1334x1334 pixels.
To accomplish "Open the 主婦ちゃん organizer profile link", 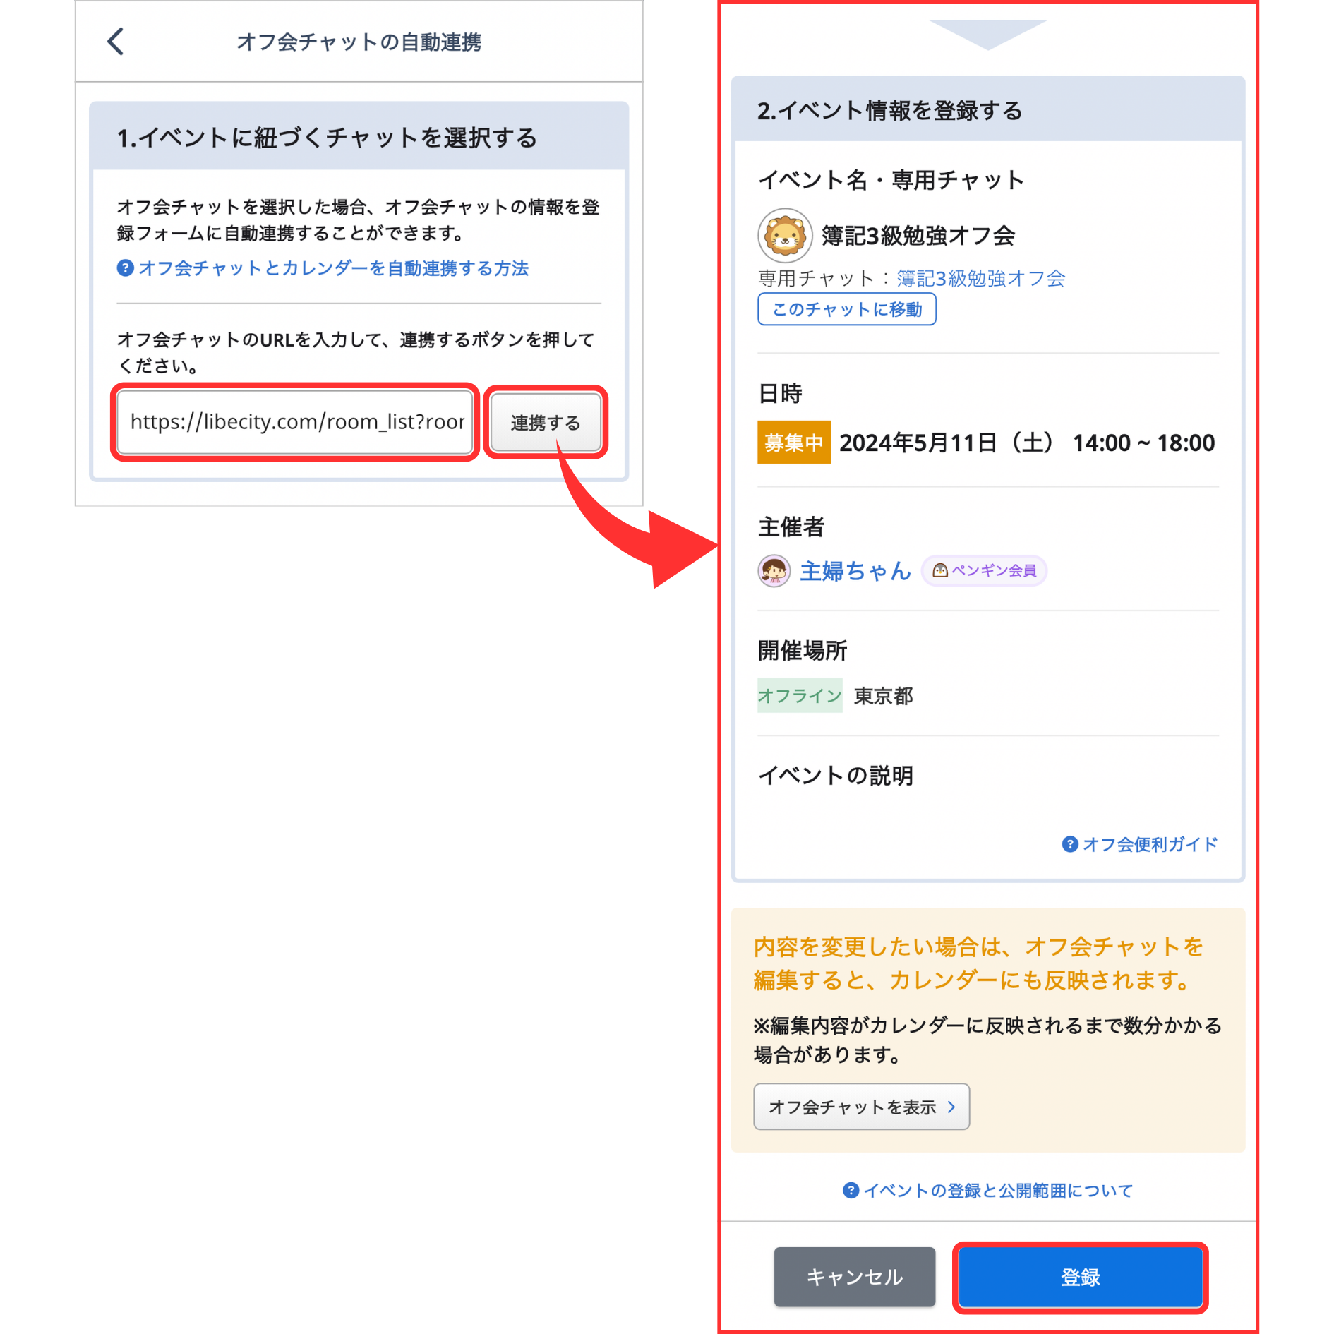I will (855, 570).
